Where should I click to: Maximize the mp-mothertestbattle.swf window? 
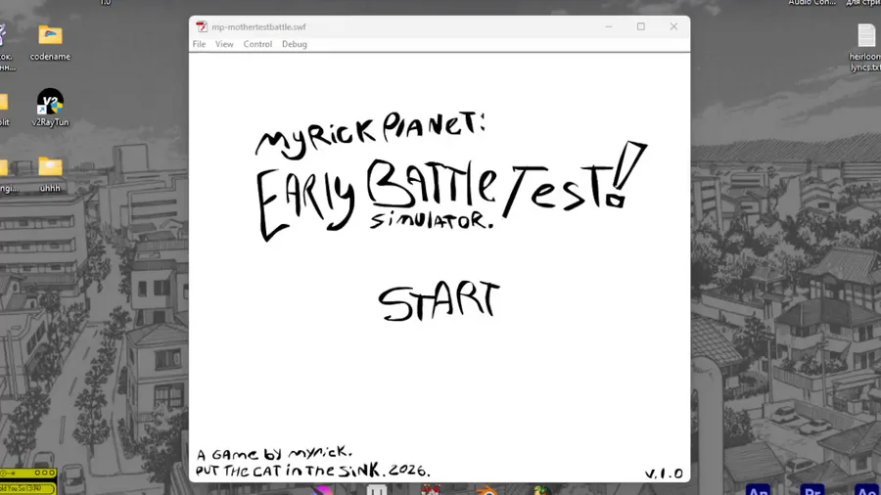tap(641, 26)
